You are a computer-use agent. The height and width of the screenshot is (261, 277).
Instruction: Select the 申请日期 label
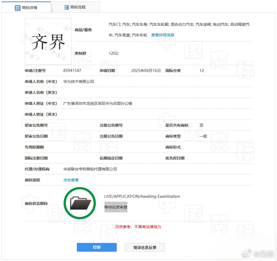(107, 70)
